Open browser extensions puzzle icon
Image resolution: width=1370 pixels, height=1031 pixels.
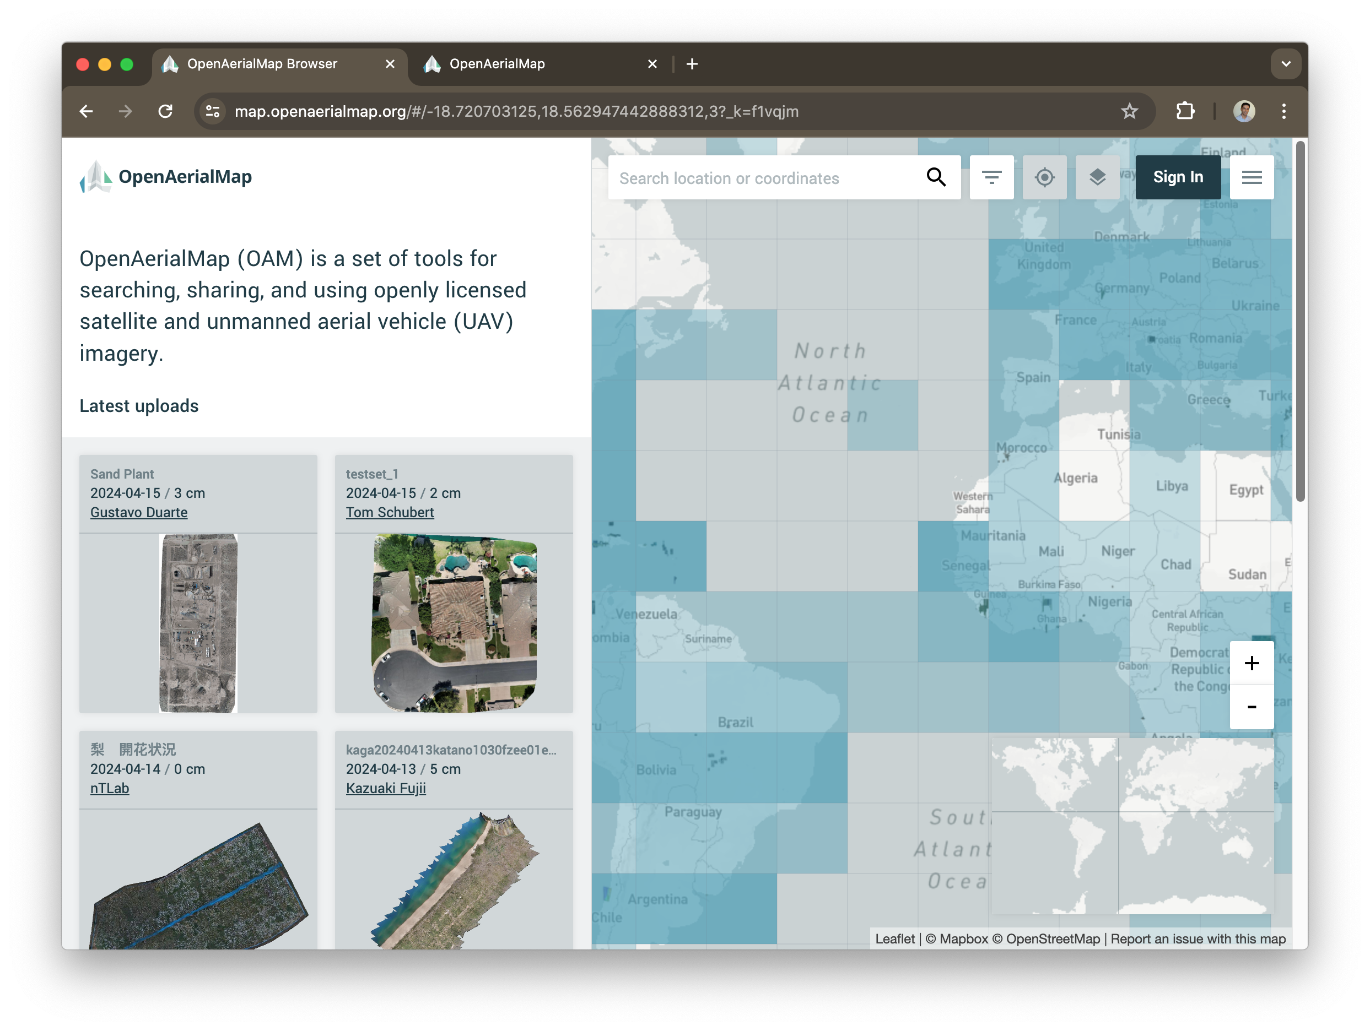pyautogui.click(x=1185, y=111)
